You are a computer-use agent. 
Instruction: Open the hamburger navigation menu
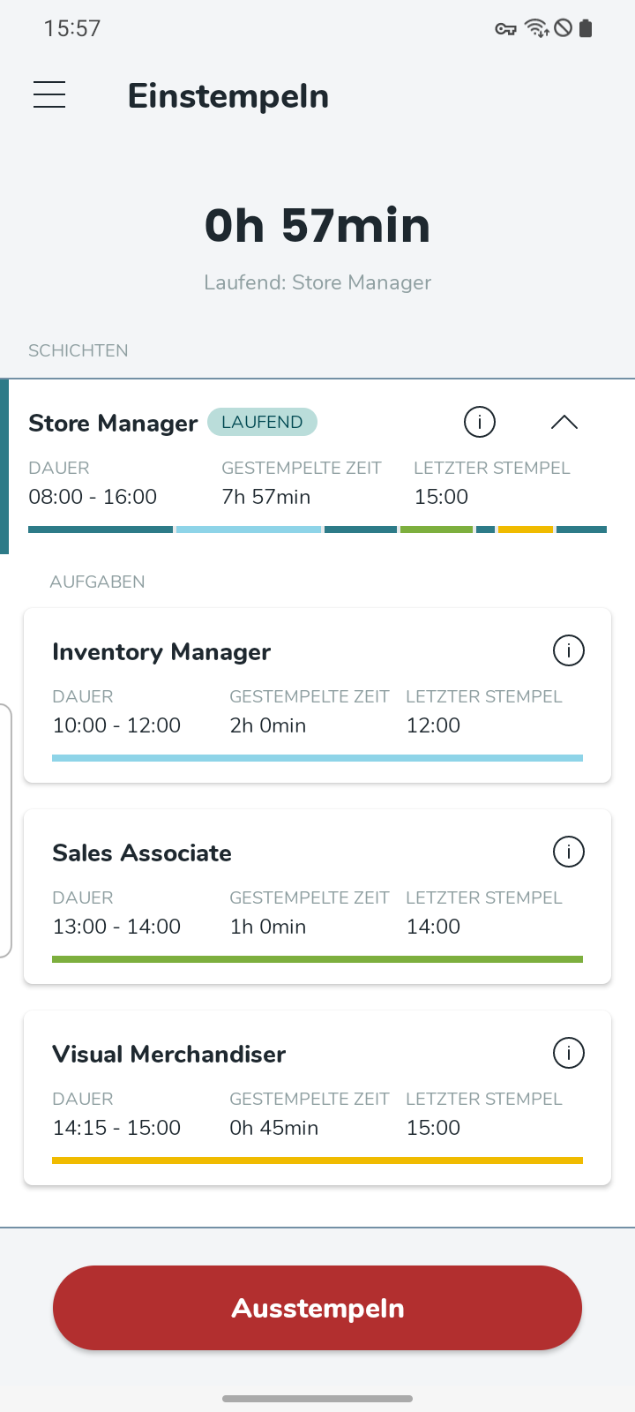pyautogui.click(x=49, y=94)
